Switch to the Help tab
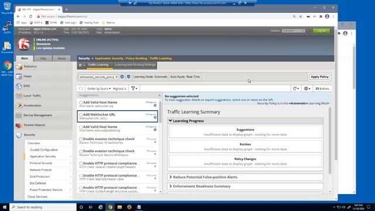Screen dimensions: 375x211 click(x=43, y=59)
